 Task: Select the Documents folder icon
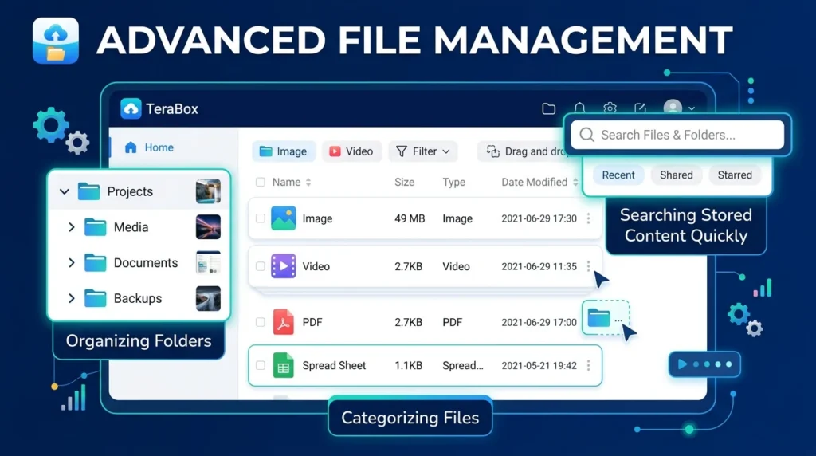(x=96, y=263)
